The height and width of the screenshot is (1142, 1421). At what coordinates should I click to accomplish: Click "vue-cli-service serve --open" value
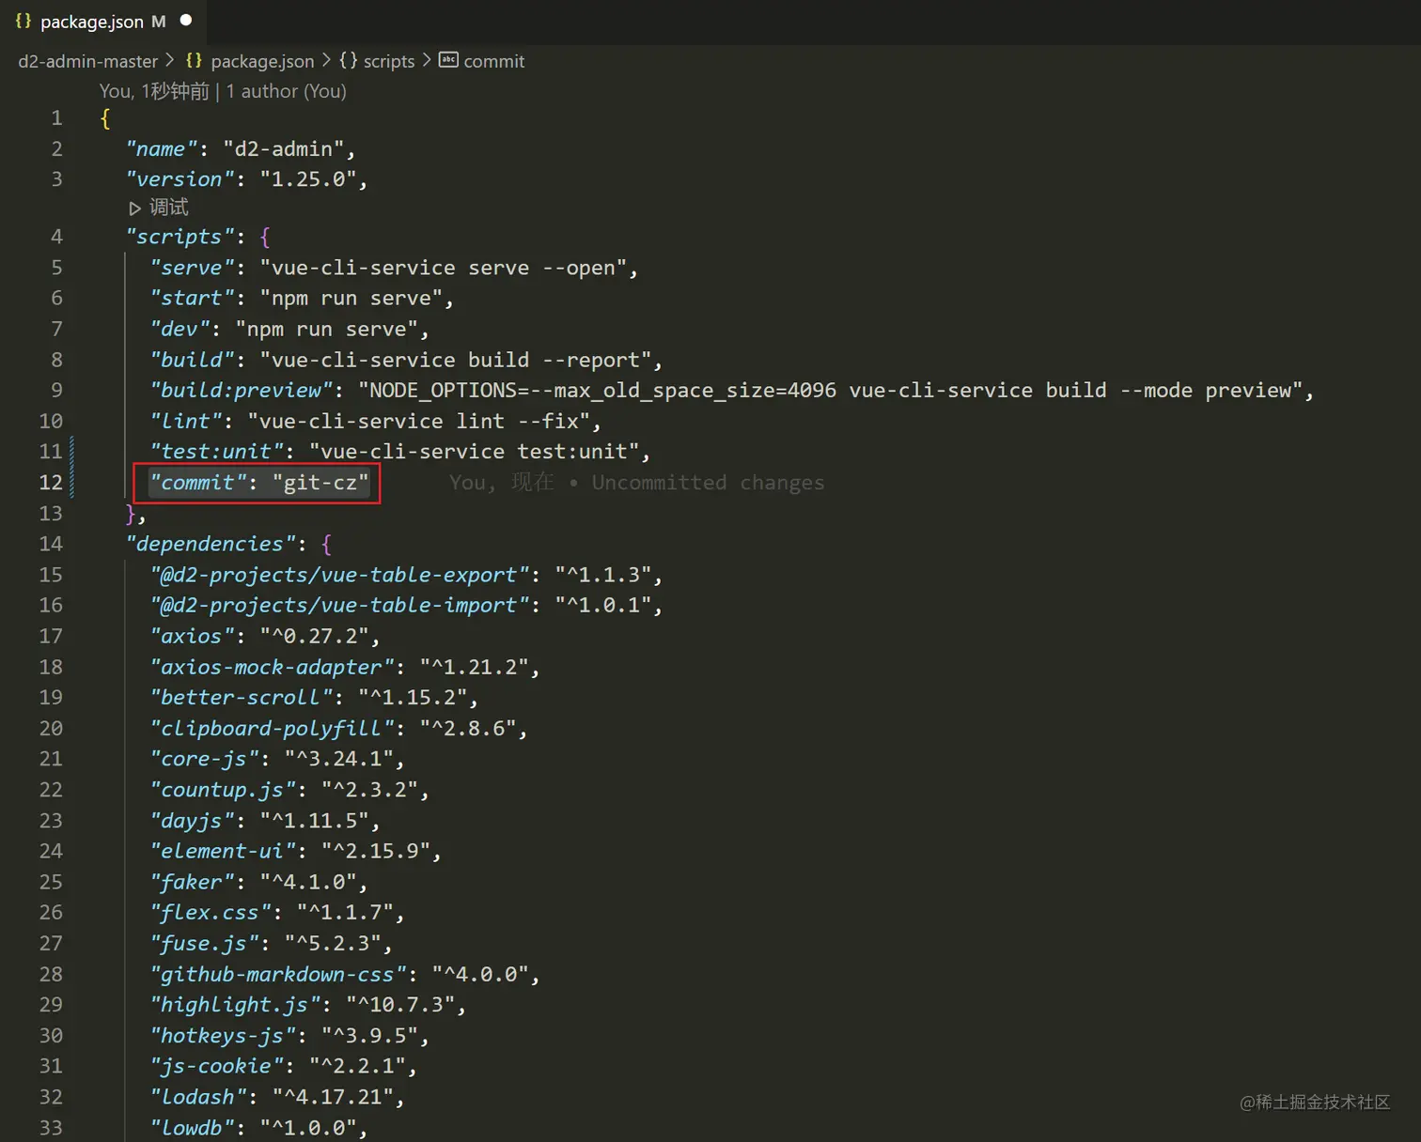444,268
